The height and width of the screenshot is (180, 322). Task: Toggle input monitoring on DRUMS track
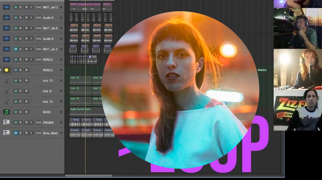[31, 122]
